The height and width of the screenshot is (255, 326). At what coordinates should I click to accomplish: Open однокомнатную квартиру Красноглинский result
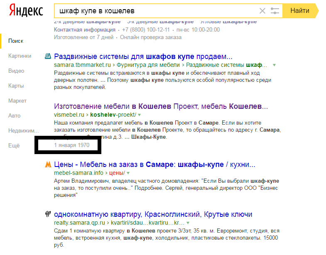click(153, 214)
